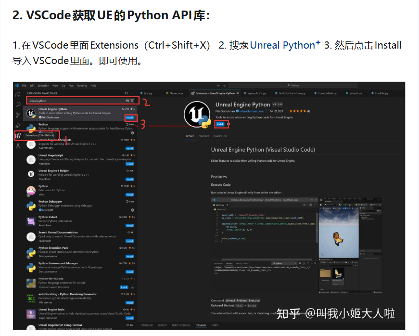Install Unreal Engine Python from details page
Screen dimensions: 419x336
tap(220, 124)
